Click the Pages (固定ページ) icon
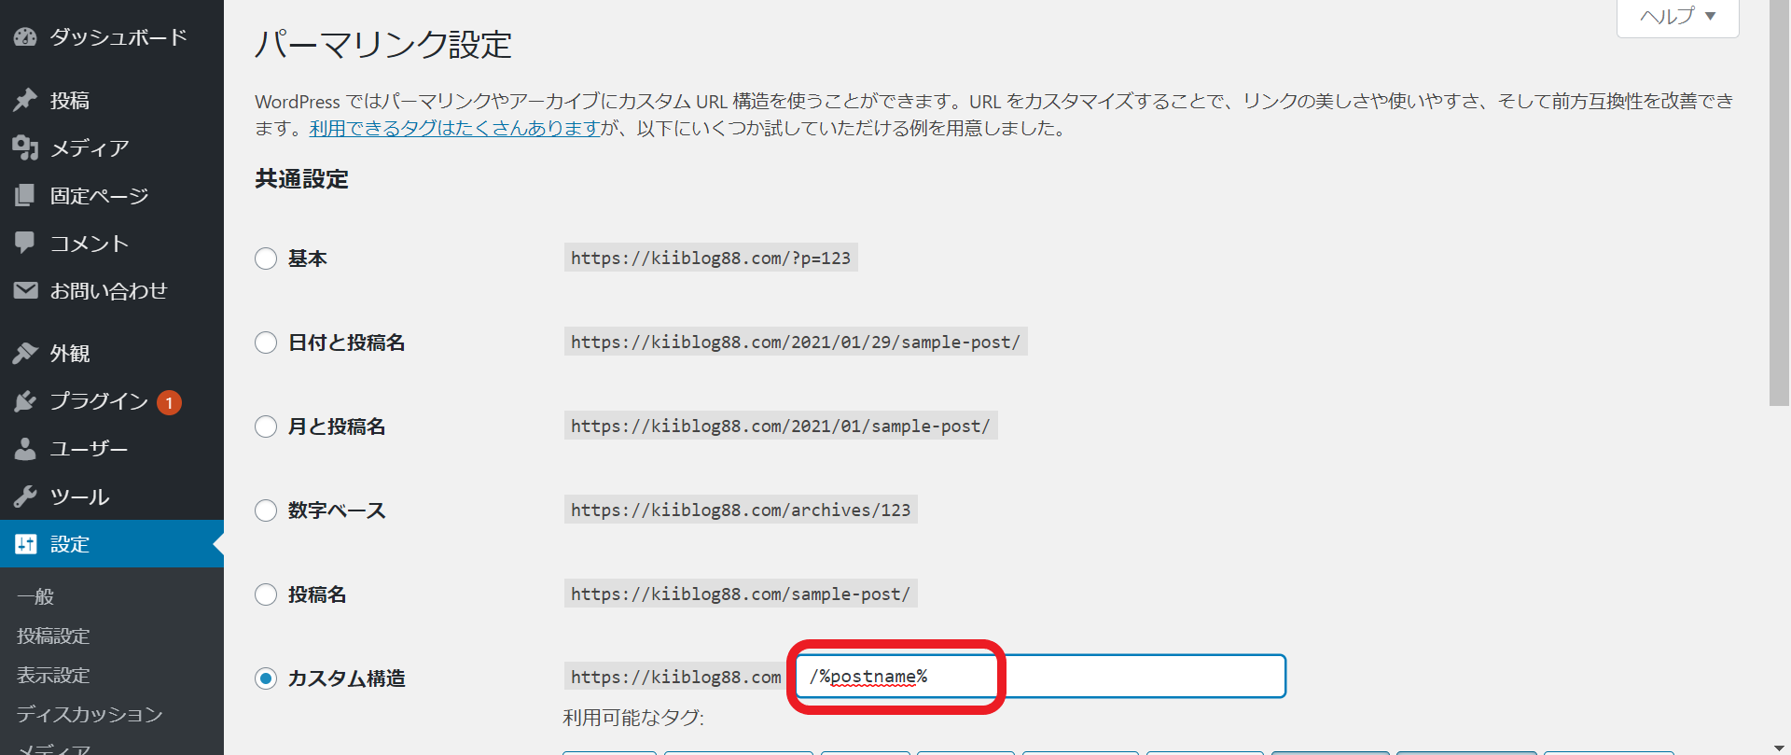This screenshot has width=1791, height=755. pyautogui.click(x=25, y=195)
